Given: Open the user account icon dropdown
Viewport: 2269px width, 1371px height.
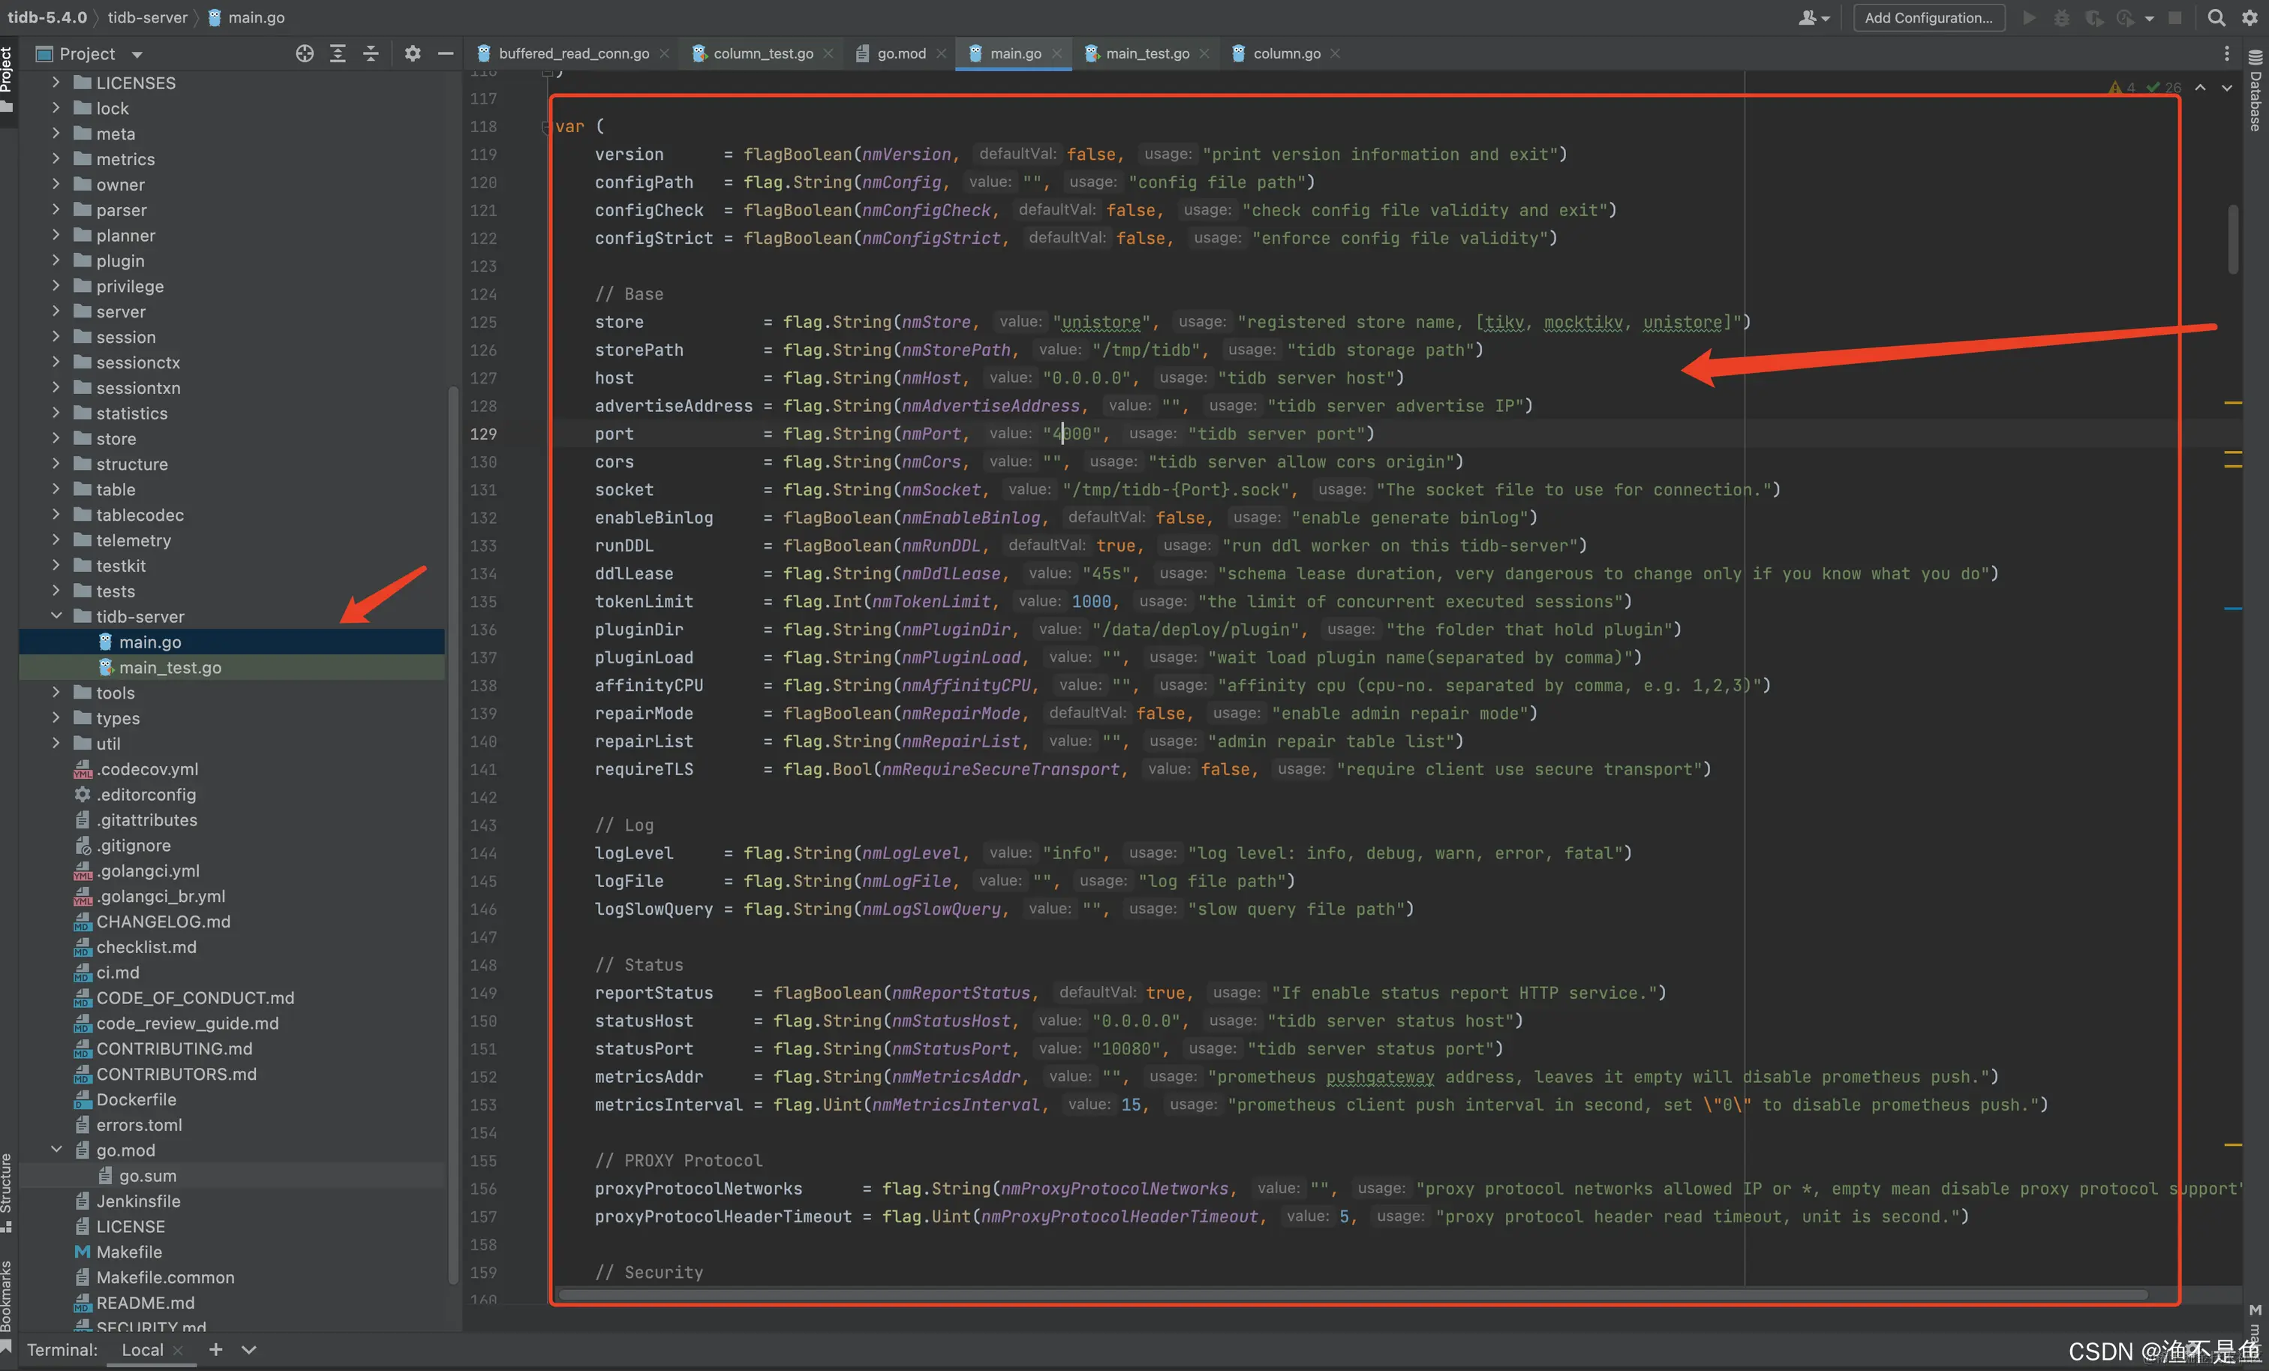Looking at the screenshot, I should 1813,17.
